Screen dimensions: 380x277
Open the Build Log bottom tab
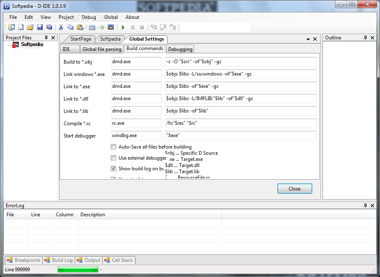(59, 260)
